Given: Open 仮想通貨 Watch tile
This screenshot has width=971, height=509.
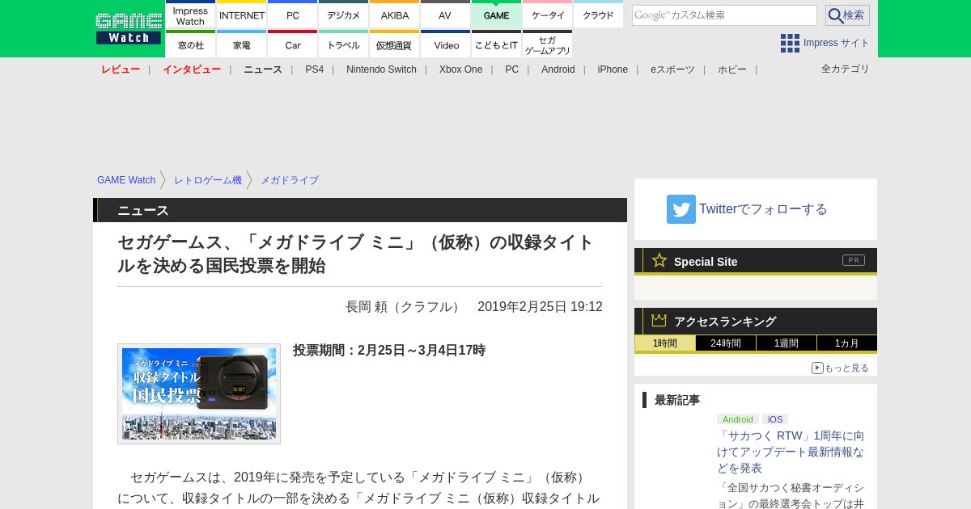Looking at the screenshot, I should [x=395, y=44].
